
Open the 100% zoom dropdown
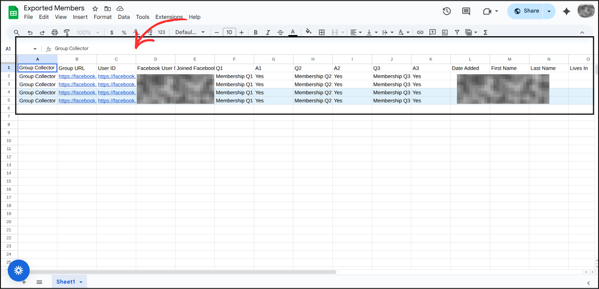pyautogui.click(x=88, y=33)
